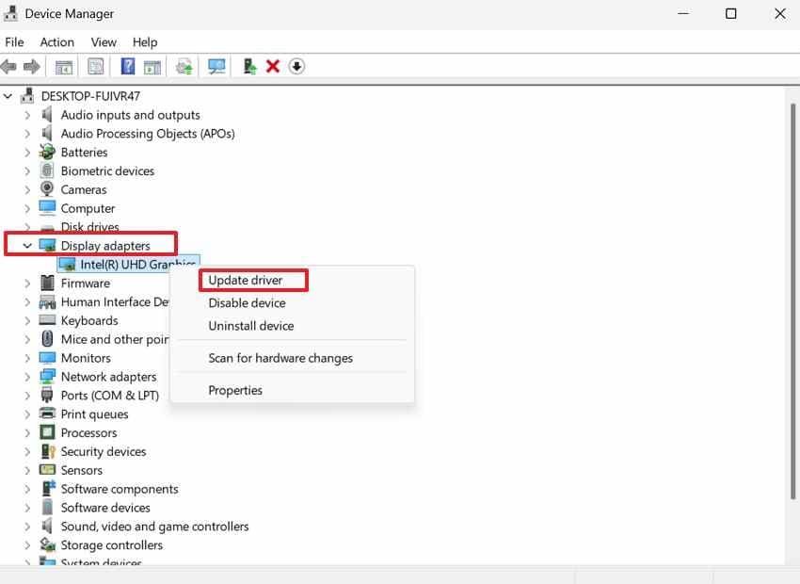Click the Storage controllers icon
The height and width of the screenshot is (584, 800).
click(47, 544)
